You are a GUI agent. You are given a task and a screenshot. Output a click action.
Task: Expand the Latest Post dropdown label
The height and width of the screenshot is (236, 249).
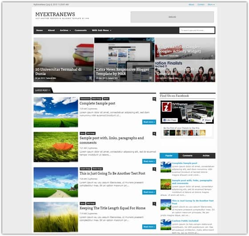coord(43,90)
